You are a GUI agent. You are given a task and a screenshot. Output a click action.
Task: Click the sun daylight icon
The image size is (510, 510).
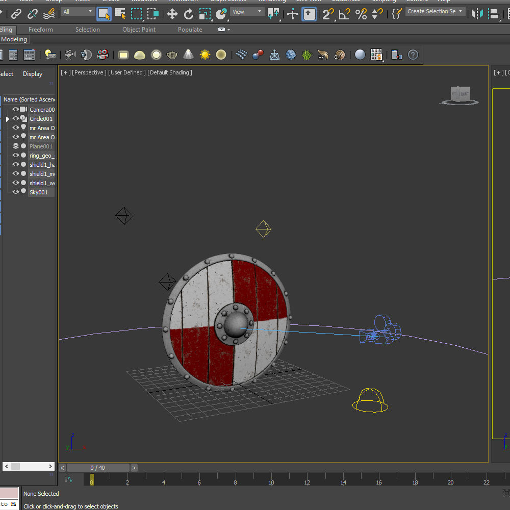coord(205,55)
